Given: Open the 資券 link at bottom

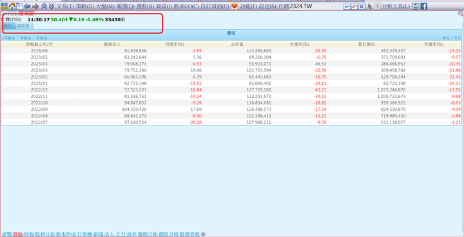Looking at the screenshot, I should (x=131, y=234).
